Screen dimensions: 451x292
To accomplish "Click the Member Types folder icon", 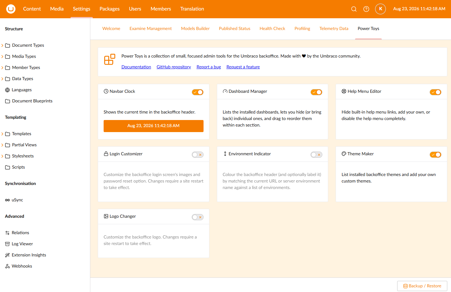I will pos(8,68).
